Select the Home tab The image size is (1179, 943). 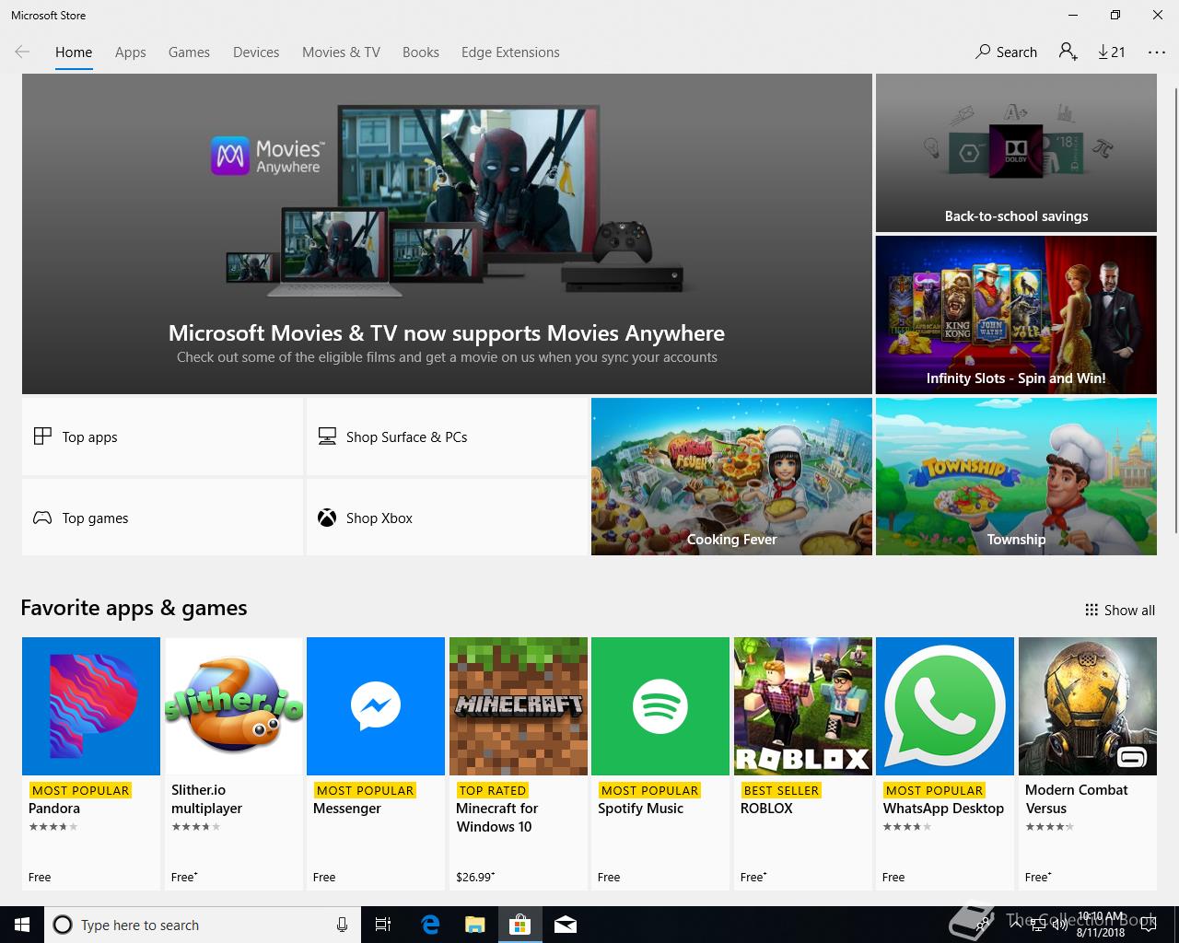click(74, 52)
